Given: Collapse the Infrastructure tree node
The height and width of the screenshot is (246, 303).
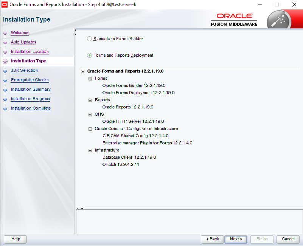Looking at the screenshot, I should [x=90, y=150].
